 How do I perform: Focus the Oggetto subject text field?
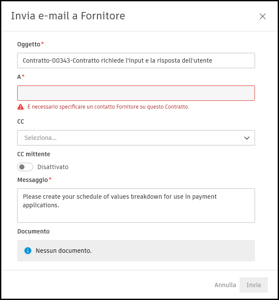click(136, 61)
